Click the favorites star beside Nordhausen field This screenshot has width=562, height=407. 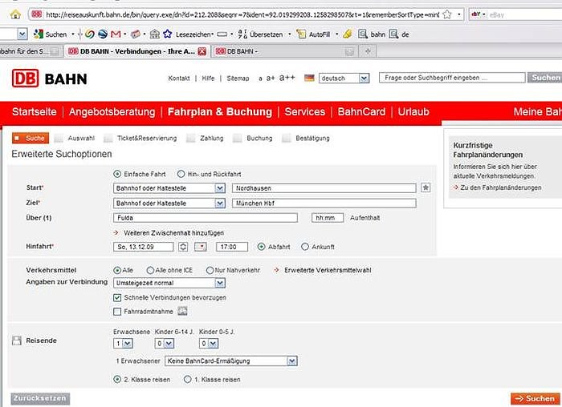[x=426, y=187]
